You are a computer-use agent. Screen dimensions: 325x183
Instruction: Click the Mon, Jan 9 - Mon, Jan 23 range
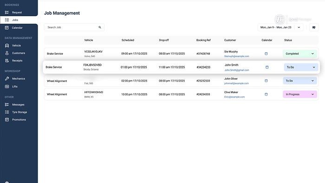click(x=276, y=27)
